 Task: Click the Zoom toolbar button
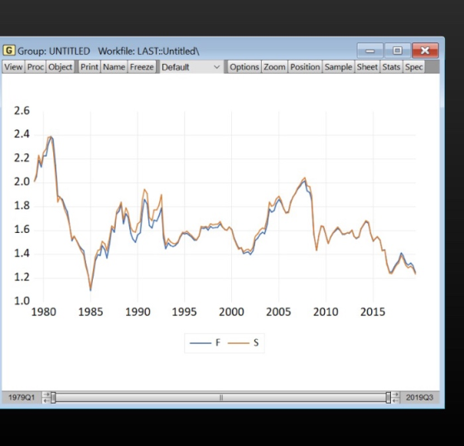[x=274, y=67]
